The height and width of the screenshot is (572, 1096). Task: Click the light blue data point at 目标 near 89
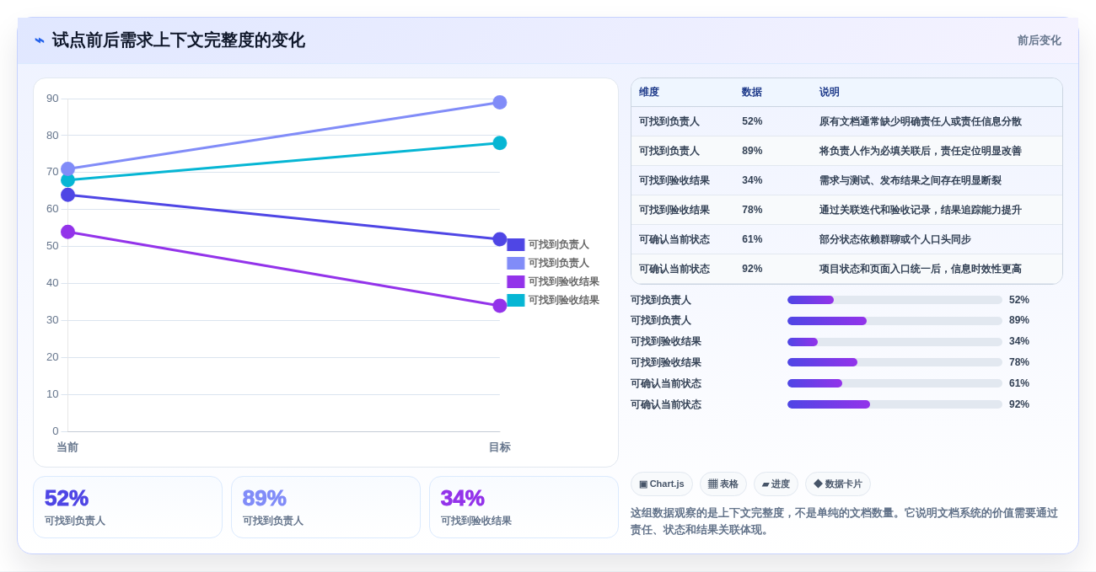500,102
